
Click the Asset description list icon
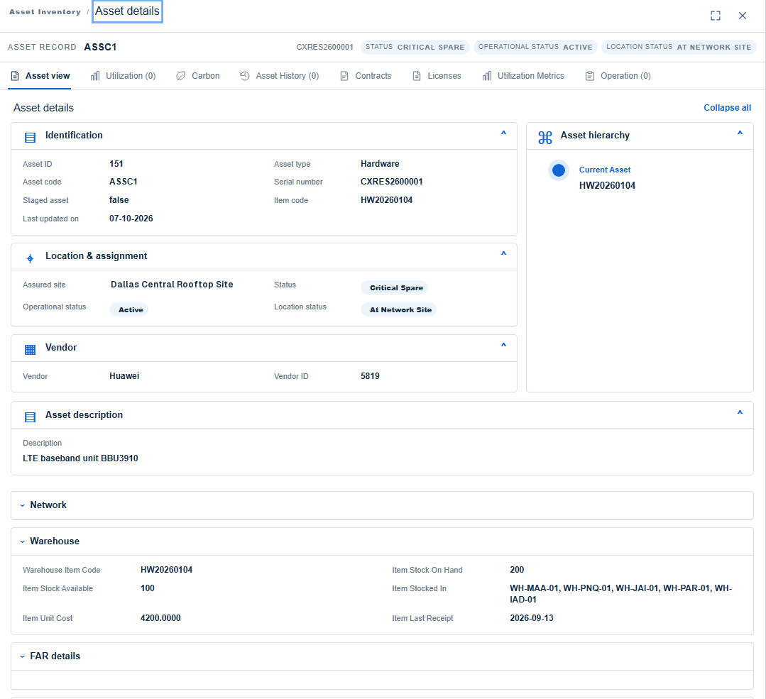click(30, 417)
